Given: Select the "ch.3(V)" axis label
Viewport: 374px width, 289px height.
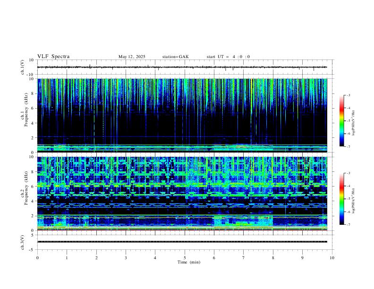Looking at the screenshot, I should coord(23,242).
